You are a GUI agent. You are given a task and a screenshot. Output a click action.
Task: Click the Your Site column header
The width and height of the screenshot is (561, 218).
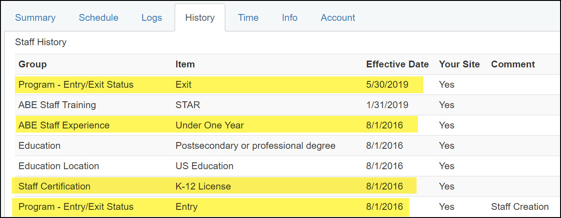459,64
